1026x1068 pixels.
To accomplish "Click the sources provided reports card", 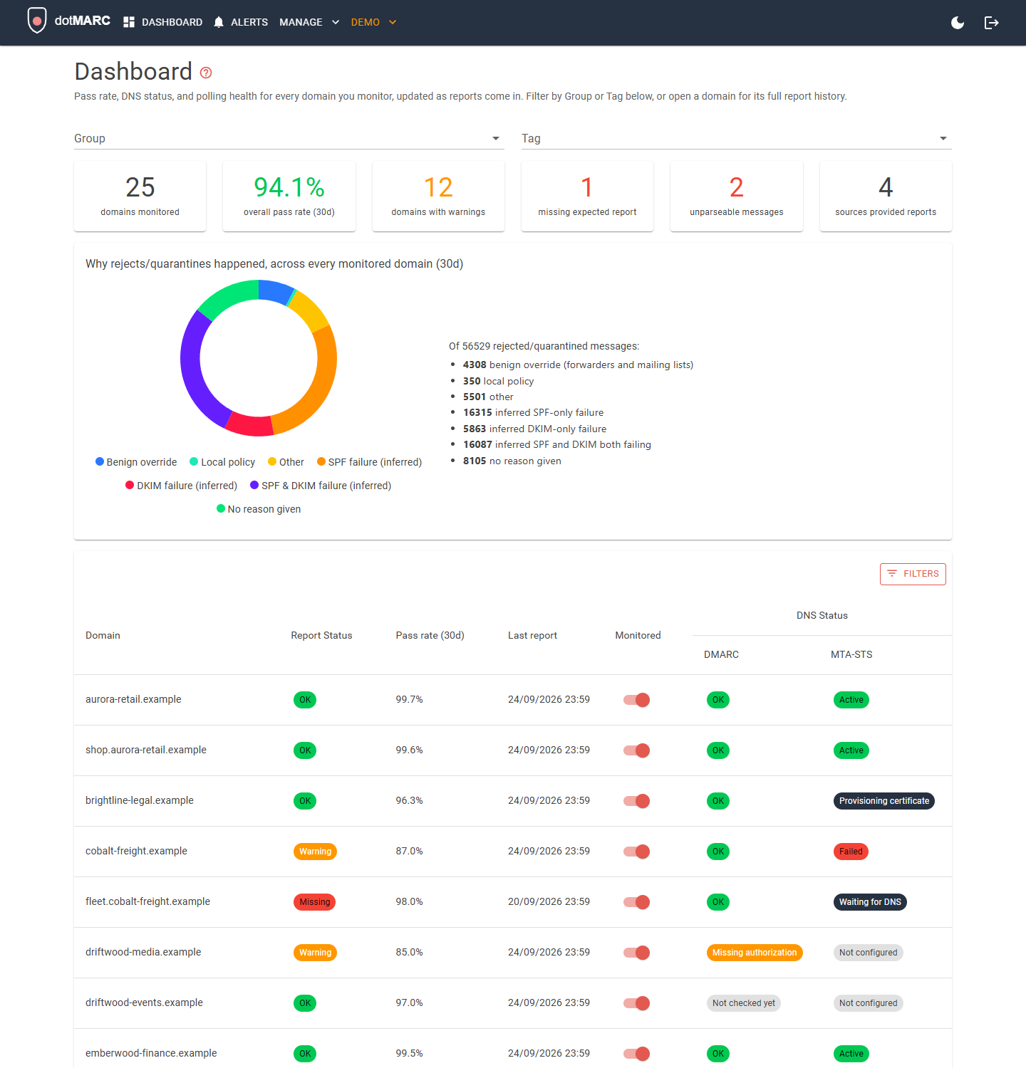I will (886, 196).
